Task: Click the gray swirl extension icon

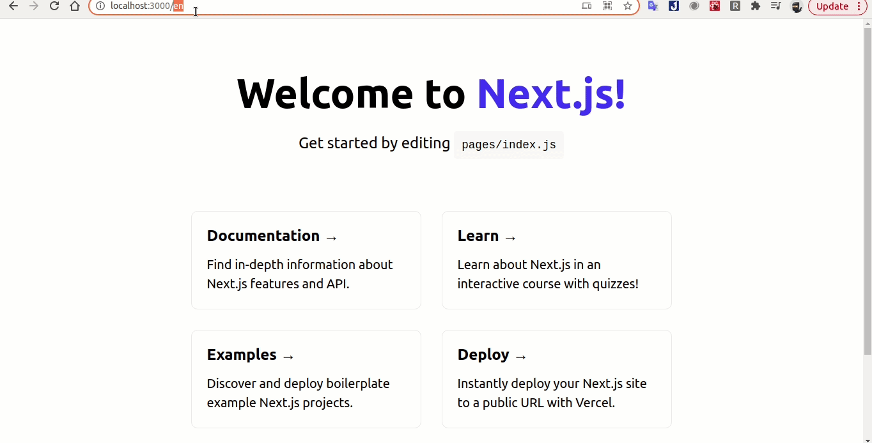Action: tap(694, 6)
